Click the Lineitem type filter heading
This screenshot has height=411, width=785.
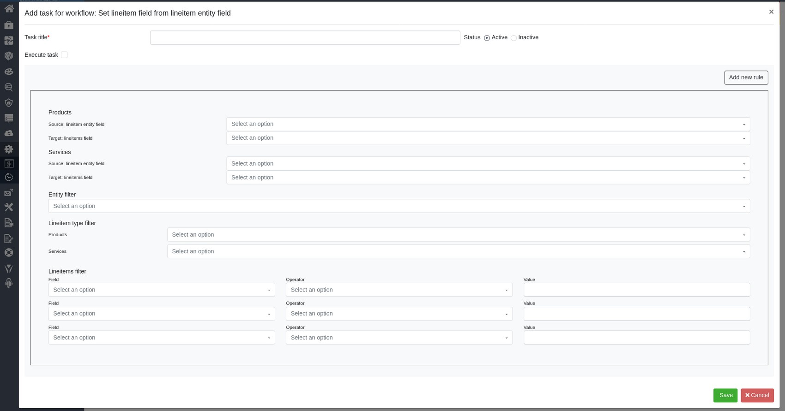[x=72, y=223]
